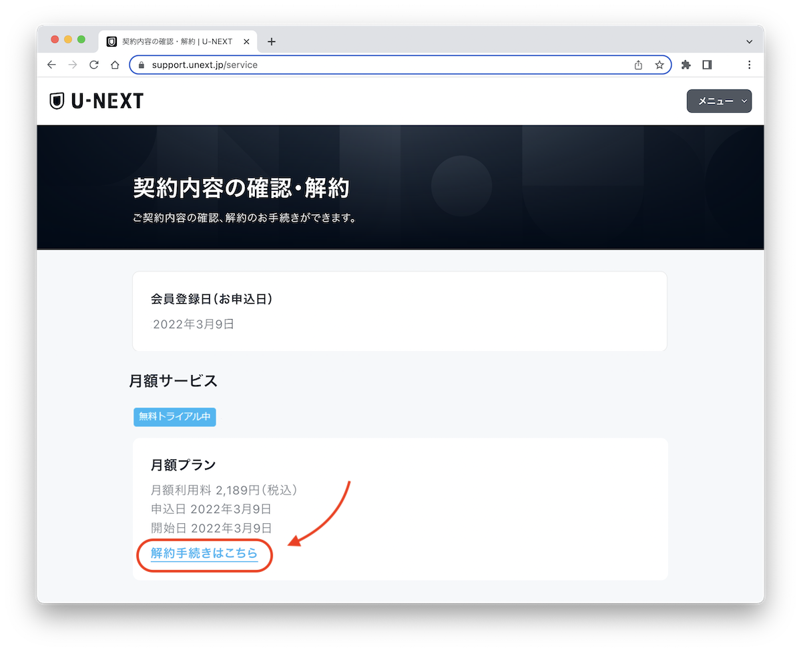Click the padlock icon in the address bar
Screen dimensions: 801x652
point(140,65)
